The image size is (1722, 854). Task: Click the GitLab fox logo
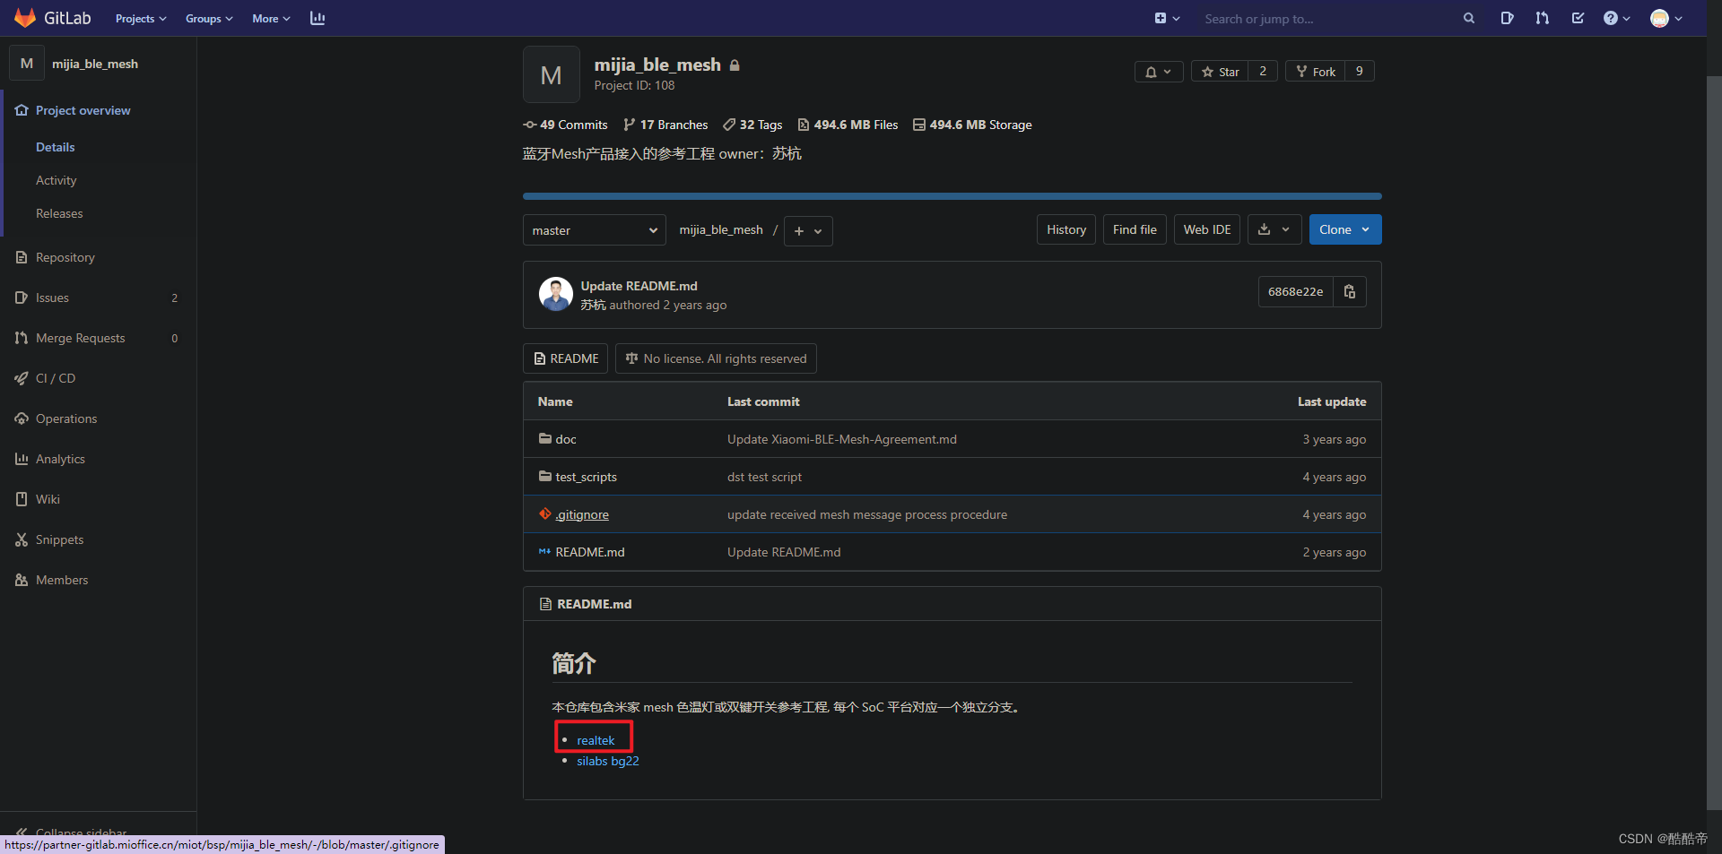point(25,18)
